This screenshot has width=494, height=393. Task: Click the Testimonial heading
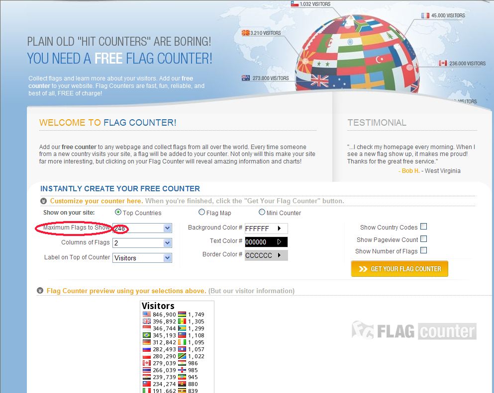tap(377, 122)
